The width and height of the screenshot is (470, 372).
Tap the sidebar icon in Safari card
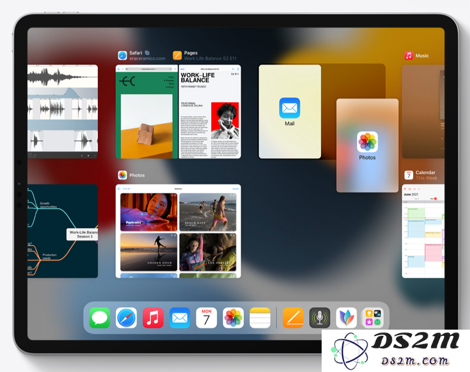point(118,69)
